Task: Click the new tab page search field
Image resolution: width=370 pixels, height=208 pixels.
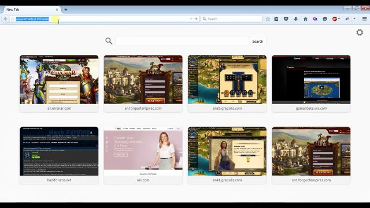Action: coord(182,41)
